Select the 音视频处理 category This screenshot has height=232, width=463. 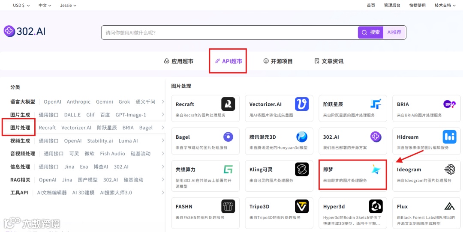pos(22,154)
